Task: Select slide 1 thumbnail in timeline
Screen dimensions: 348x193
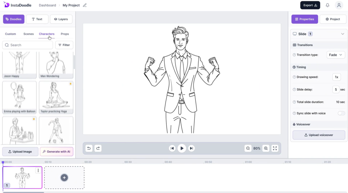Action: (x=22, y=177)
